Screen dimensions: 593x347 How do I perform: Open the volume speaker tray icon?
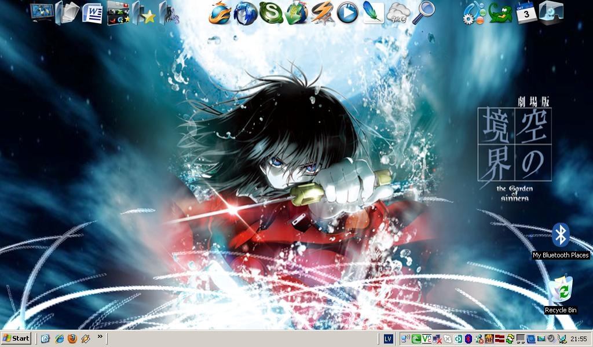pyautogui.click(x=551, y=339)
